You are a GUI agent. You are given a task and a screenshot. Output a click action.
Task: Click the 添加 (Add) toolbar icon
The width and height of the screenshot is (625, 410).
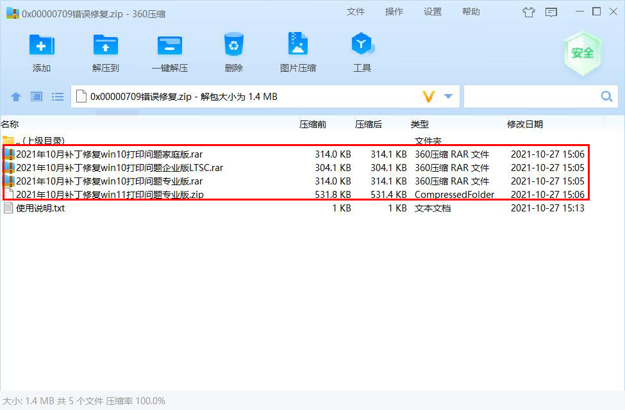click(42, 45)
